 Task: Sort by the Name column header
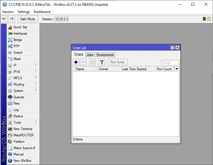click(x=87, y=69)
